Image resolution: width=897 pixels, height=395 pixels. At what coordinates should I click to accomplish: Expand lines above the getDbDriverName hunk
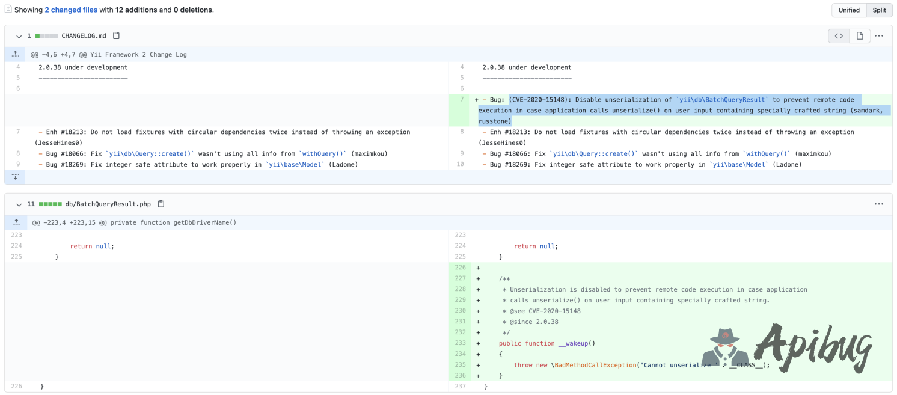pos(16,222)
